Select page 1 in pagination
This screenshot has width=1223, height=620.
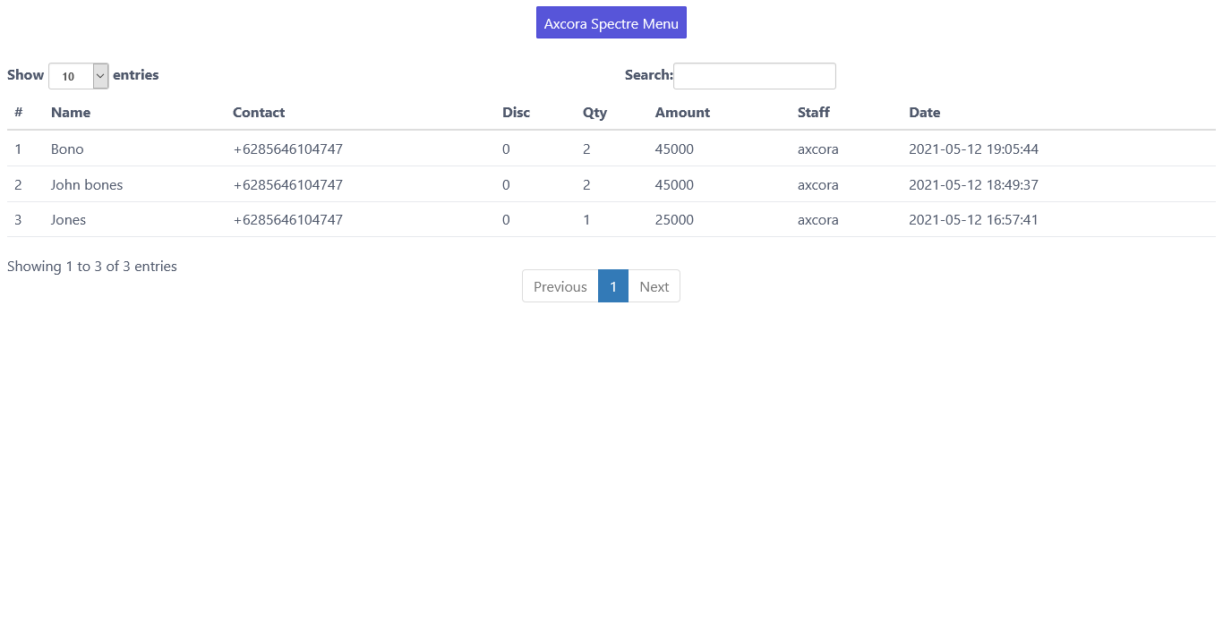coord(613,286)
